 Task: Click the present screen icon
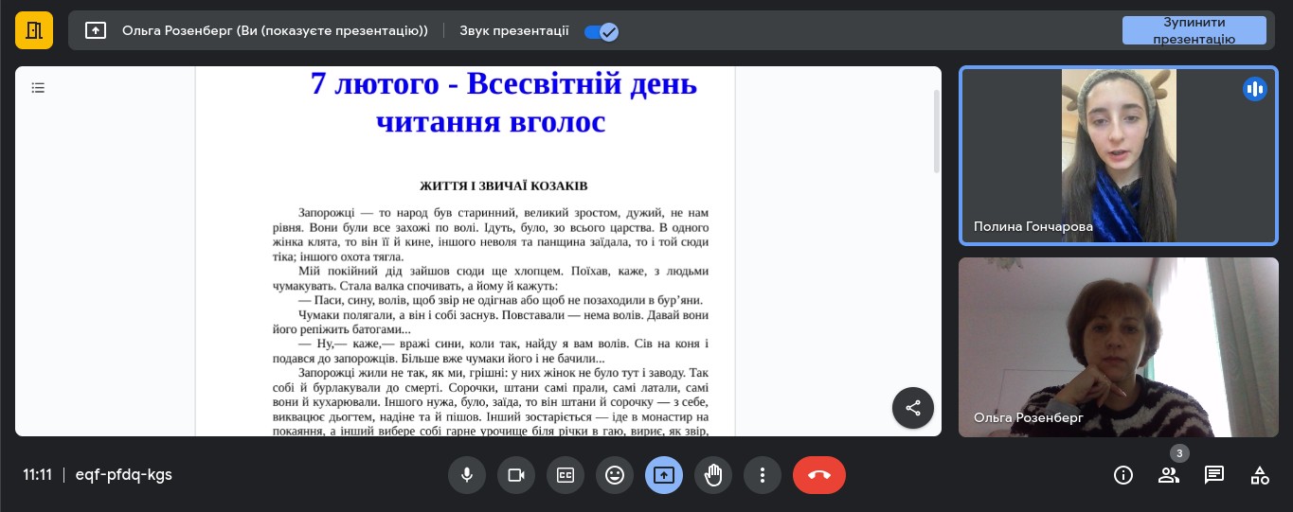pyautogui.click(x=664, y=475)
